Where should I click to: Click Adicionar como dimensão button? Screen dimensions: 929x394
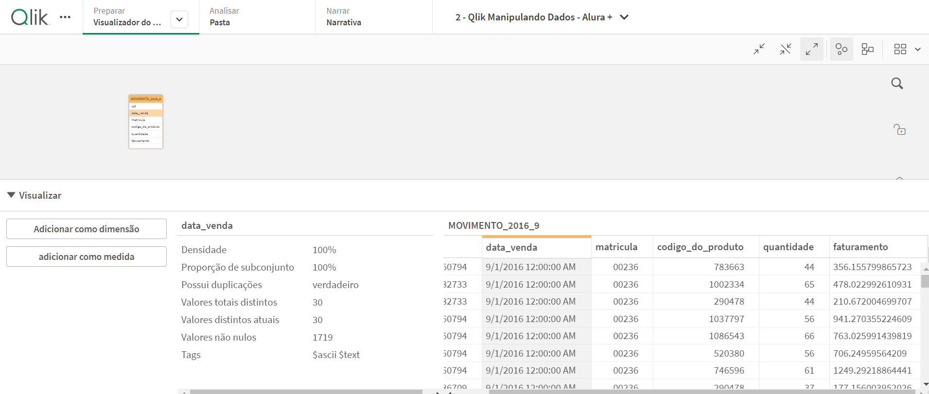pos(87,229)
